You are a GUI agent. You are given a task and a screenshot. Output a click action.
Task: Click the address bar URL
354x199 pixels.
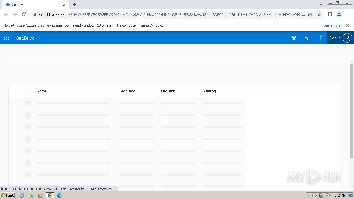[172, 14]
